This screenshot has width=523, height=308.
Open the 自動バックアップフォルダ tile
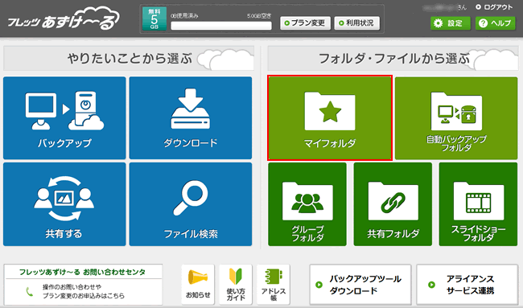[x=456, y=118]
